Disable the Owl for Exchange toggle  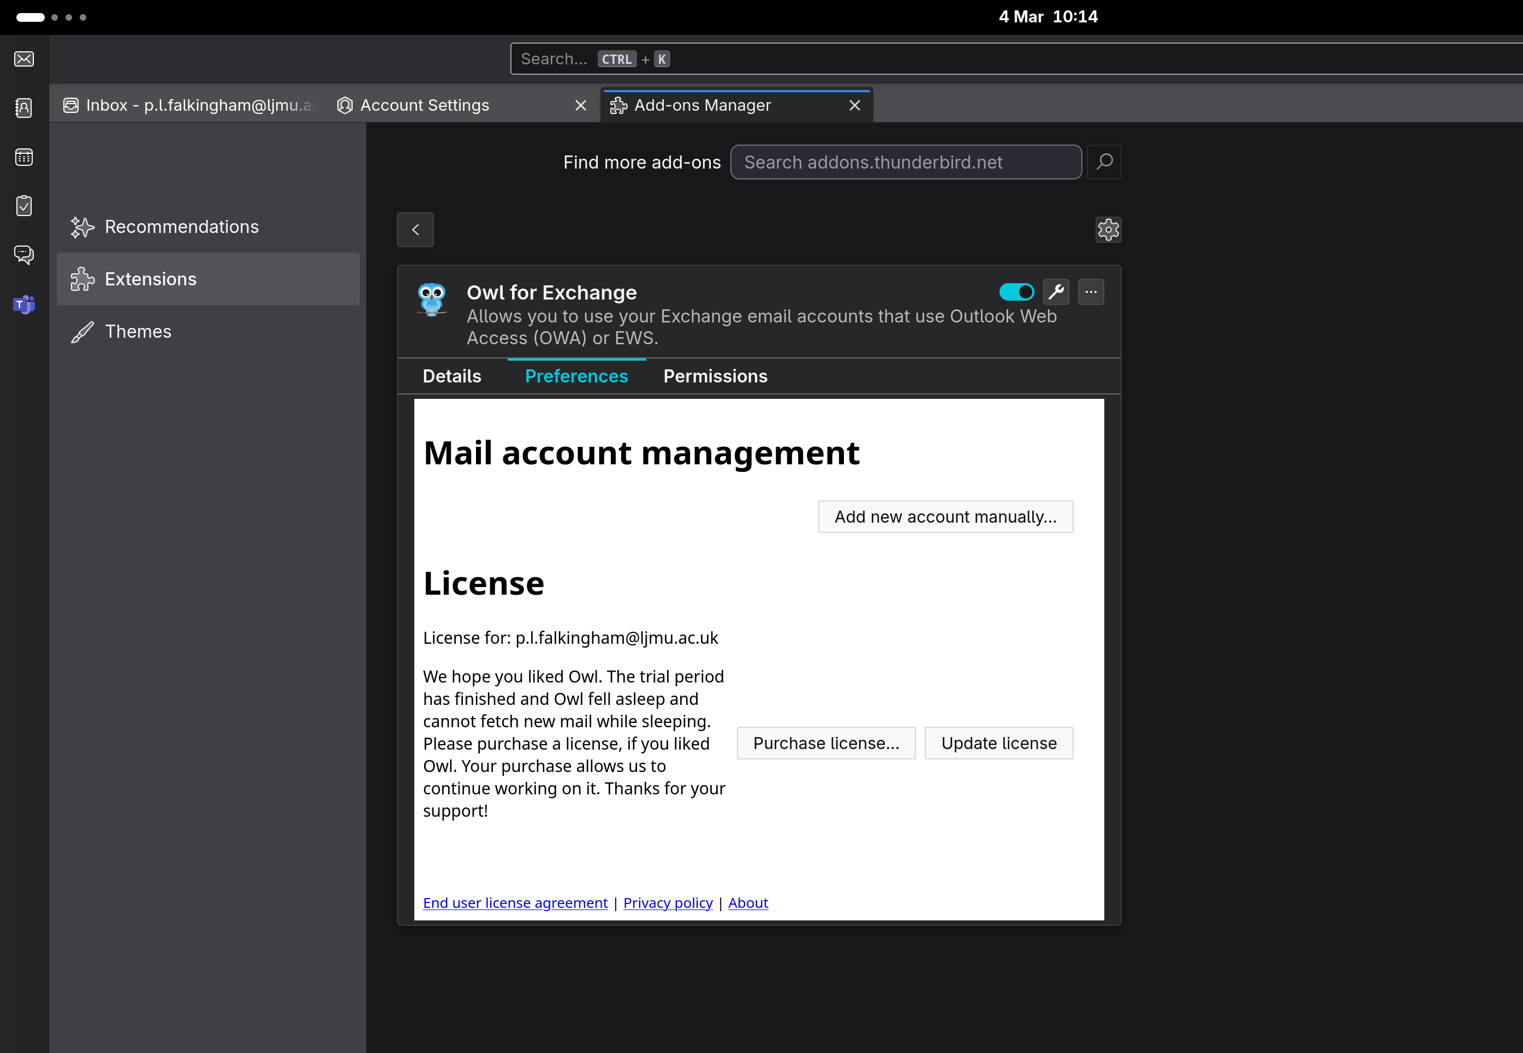coord(1016,291)
